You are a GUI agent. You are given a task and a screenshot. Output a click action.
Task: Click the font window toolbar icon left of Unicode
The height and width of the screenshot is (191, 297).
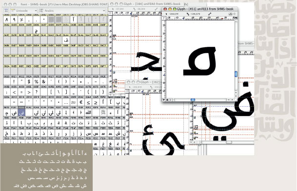6,11
